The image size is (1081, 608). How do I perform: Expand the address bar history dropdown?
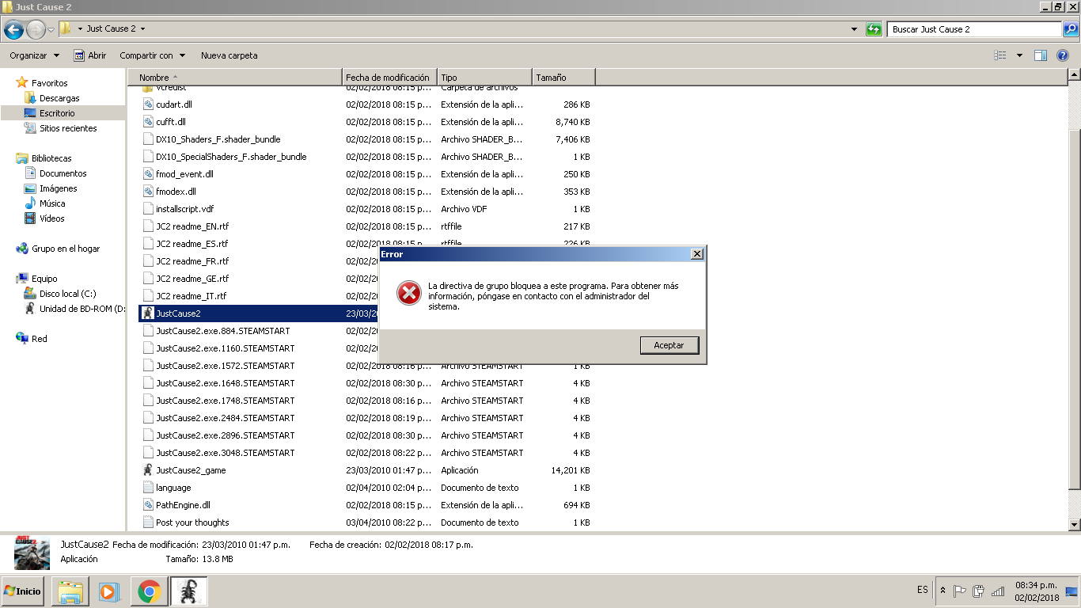click(854, 29)
